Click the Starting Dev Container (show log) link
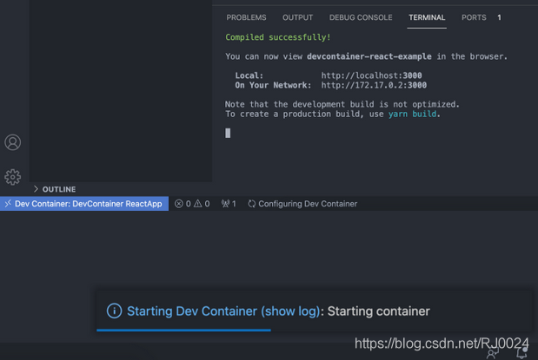Image resolution: width=538 pixels, height=360 pixels. tap(223, 311)
